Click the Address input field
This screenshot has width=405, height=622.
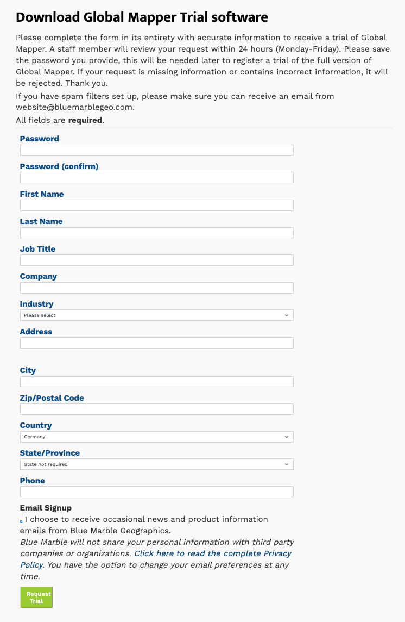(x=156, y=343)
